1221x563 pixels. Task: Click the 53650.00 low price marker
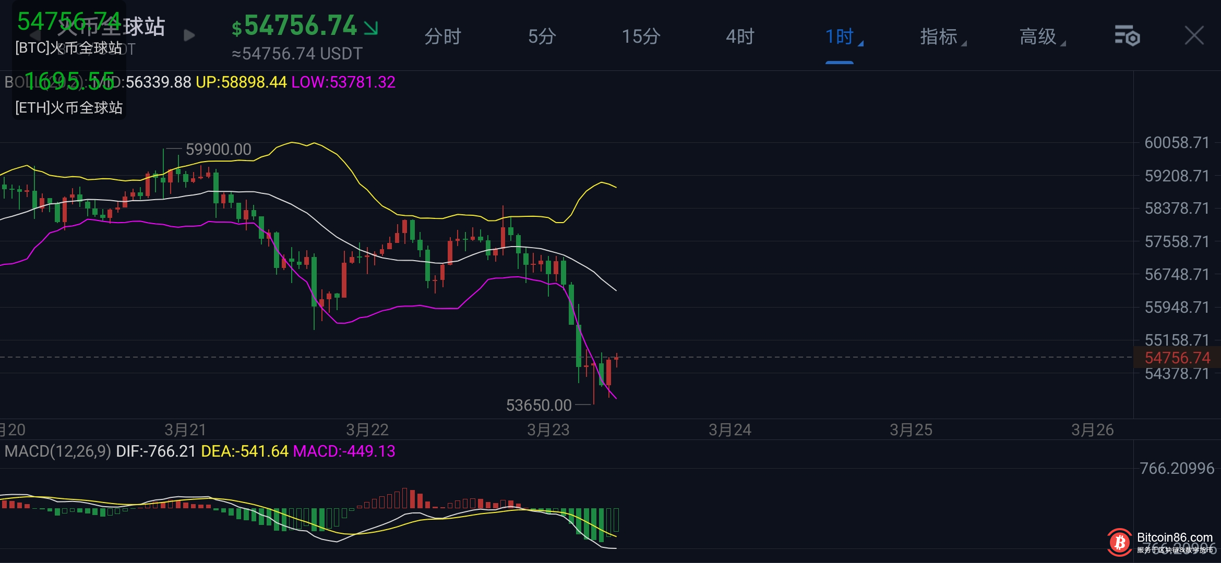click(538, 405)
